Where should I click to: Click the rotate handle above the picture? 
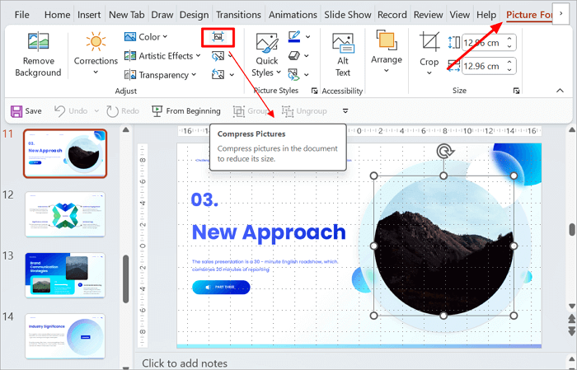click(x=444, y=151)
